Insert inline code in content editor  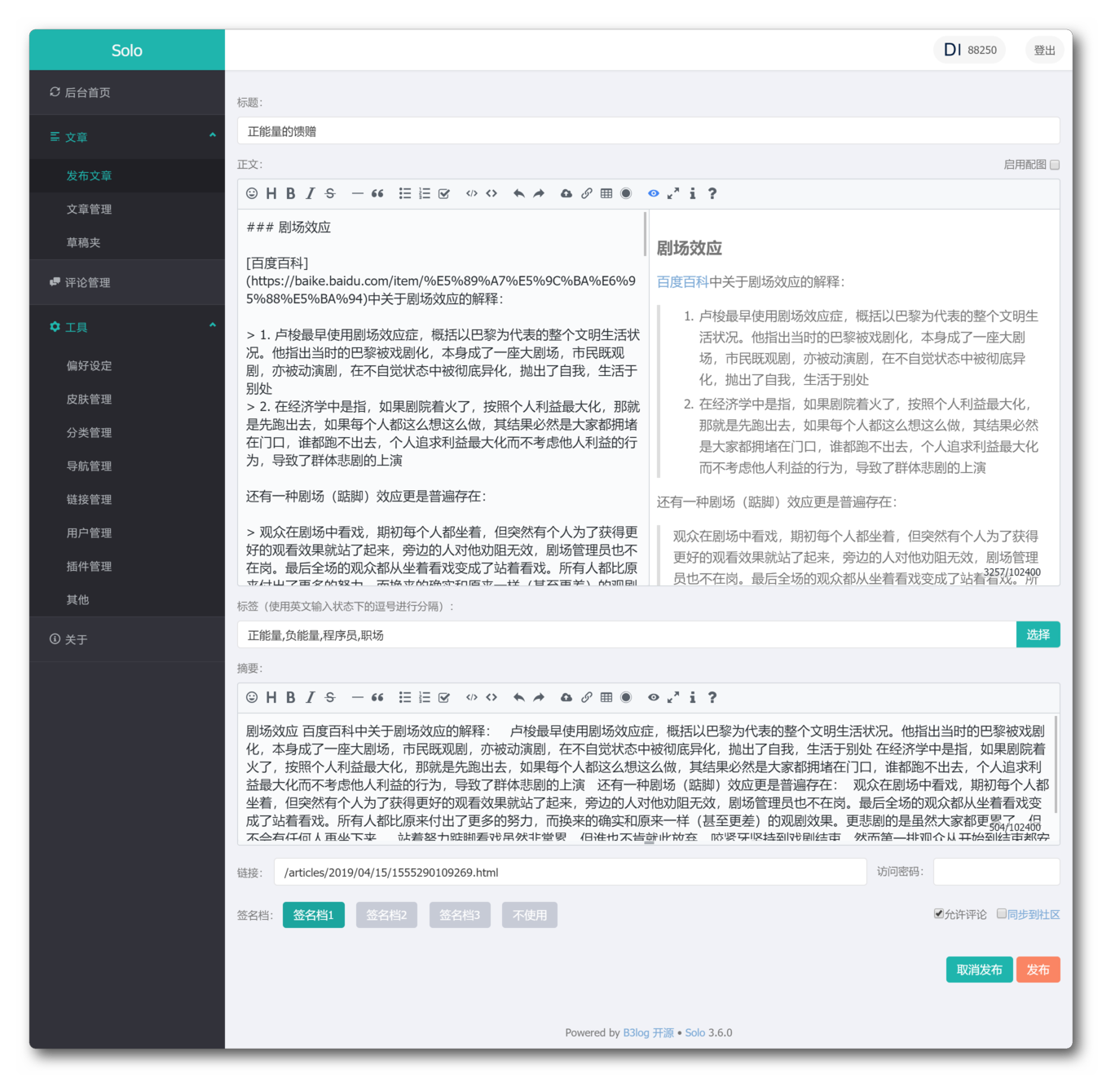point(491,193)
